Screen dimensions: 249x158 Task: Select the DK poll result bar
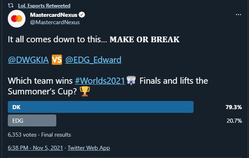click(x=101, y=107)
